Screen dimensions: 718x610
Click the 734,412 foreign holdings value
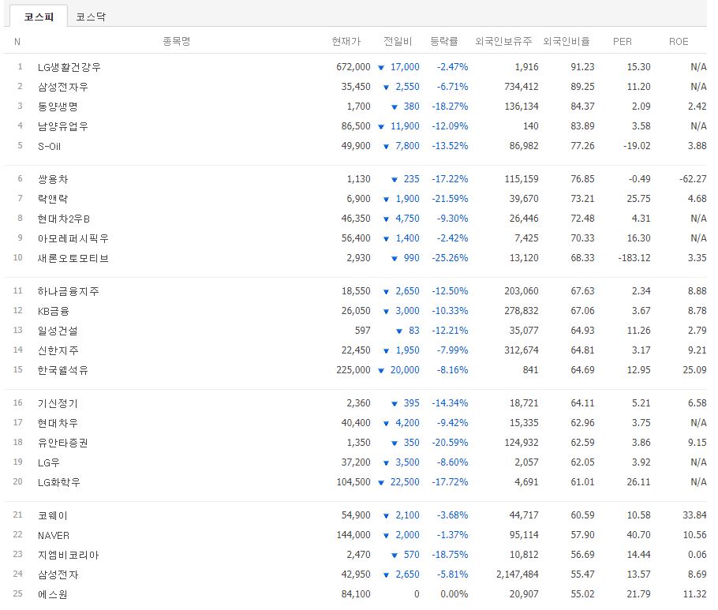[522, 87]
